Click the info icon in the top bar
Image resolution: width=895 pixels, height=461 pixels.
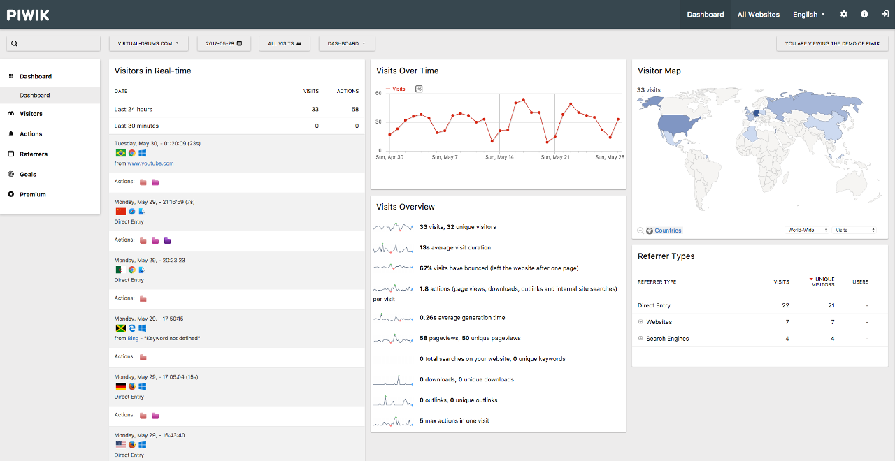(864, 13)
